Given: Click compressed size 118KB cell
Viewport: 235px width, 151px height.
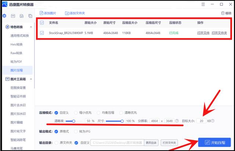Looking at the screenshot, I should pyautogui.click(x=126, y=33).
